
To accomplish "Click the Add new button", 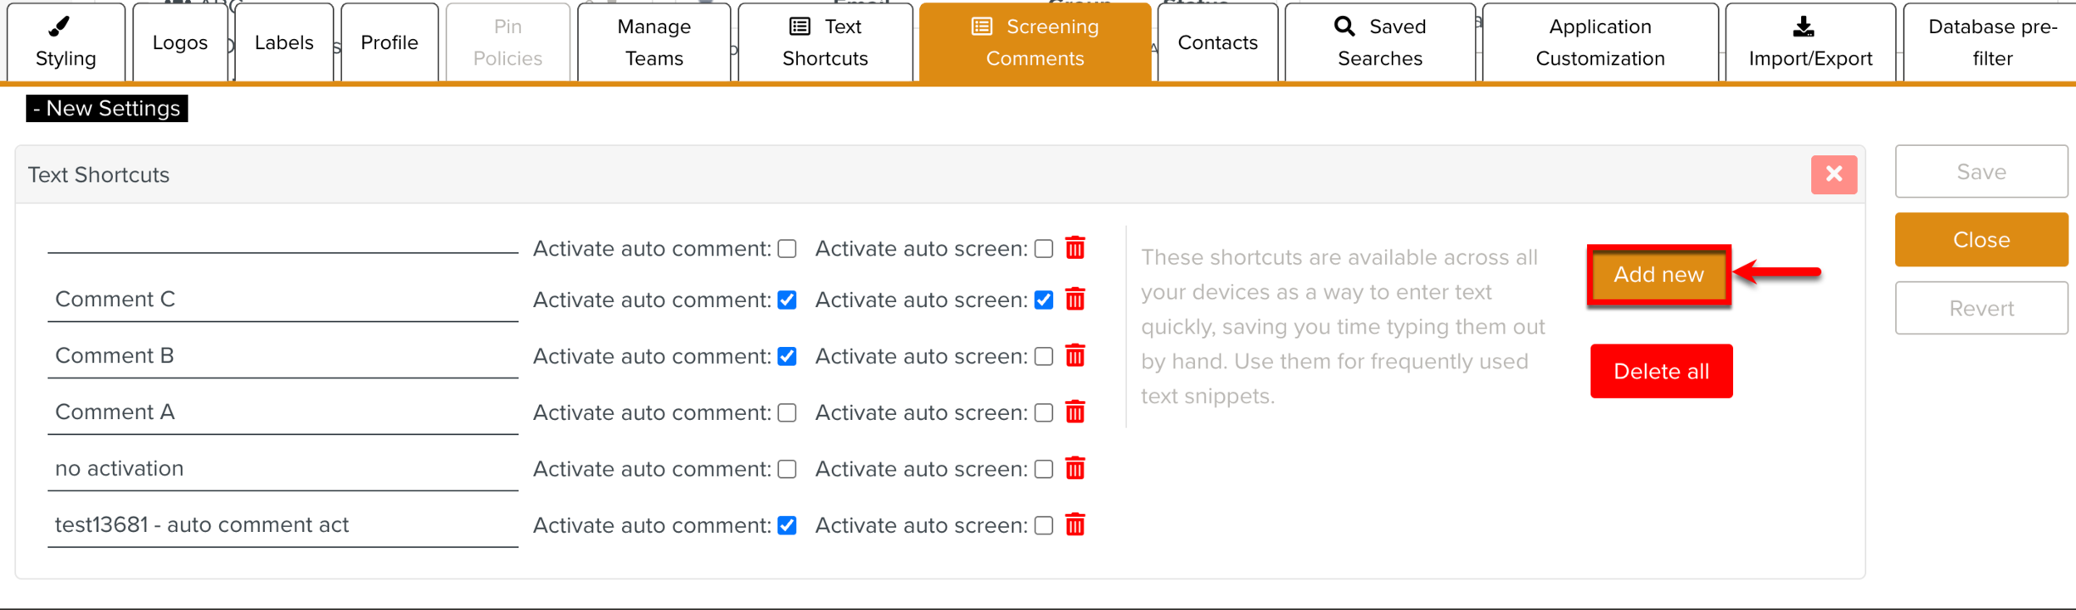I will click(x=1658, y=275).
